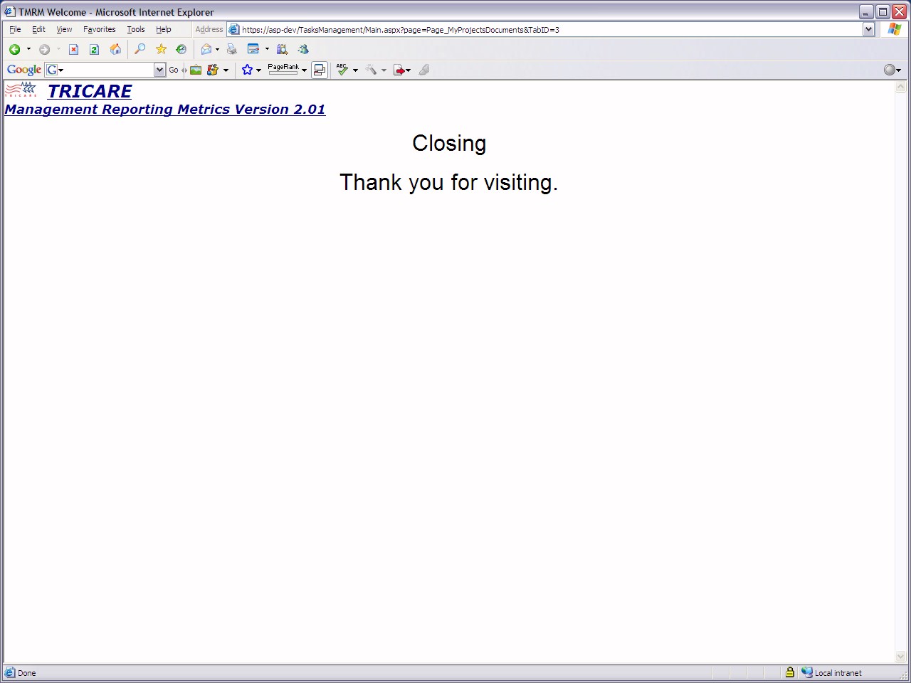
Task: Go to the Home page icon
Action: (115, 49)
